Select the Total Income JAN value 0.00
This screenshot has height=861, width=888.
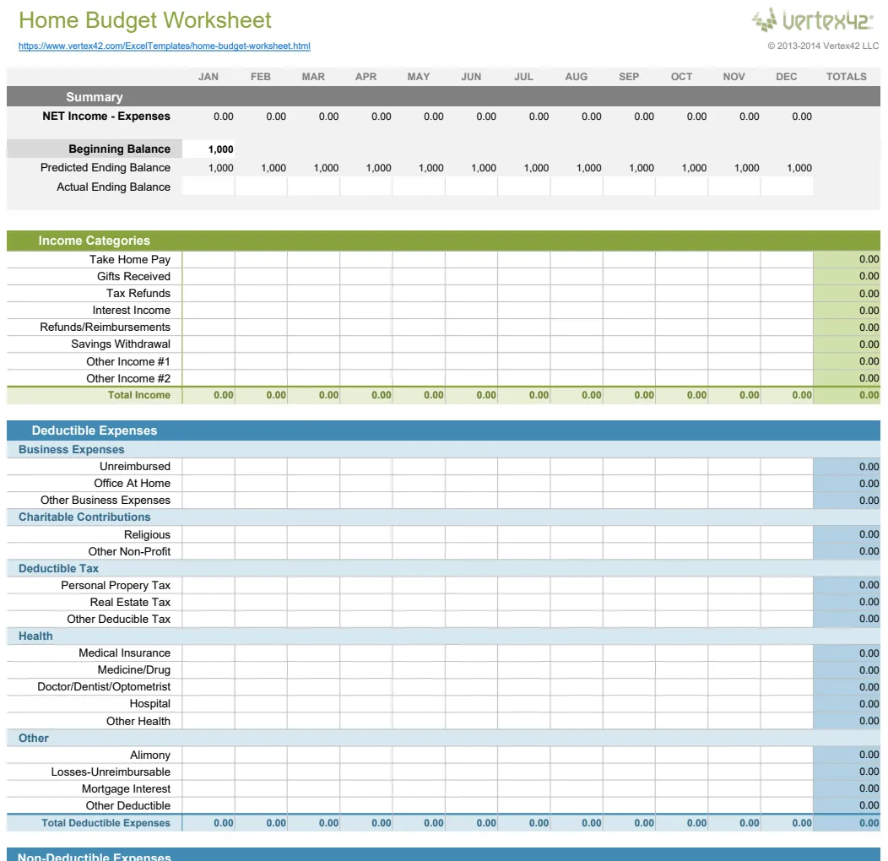223,395
